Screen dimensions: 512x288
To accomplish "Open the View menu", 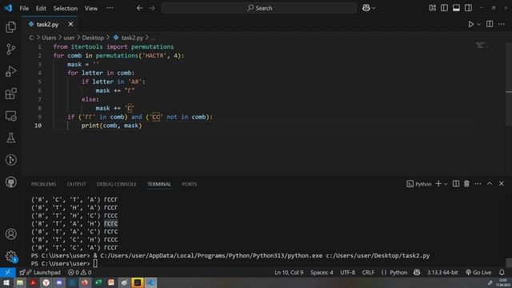I will [91, 9].
